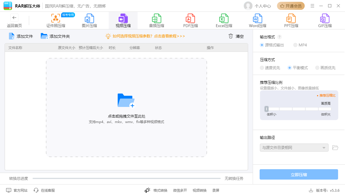345x196 pixels.
Task: Click the compression ratio slider handle
Action: pos(267,109)
